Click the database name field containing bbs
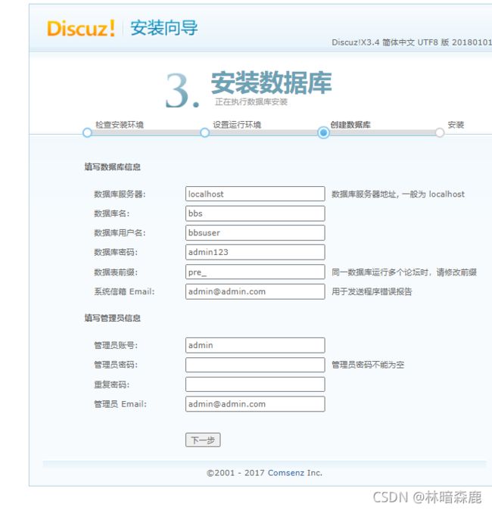 (255, 213)
